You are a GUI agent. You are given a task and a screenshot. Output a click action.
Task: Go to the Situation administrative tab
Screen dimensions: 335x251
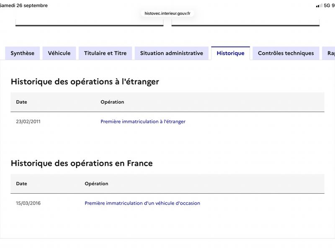tap(172, 53)
